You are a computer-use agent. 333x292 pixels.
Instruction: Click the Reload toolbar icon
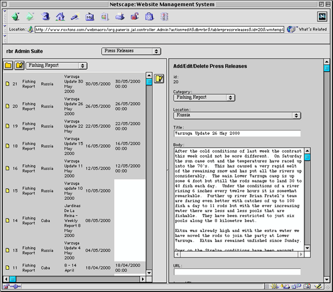coord(45,16)
